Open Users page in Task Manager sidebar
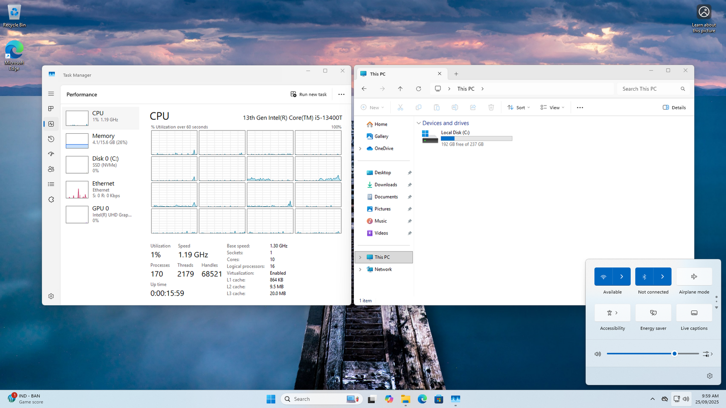The width and height of the screenshot is (726, 408). (x=51, y=169)
